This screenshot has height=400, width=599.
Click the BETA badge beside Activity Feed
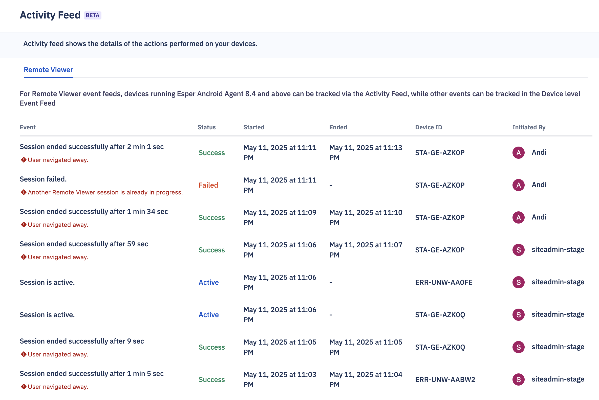tap(93, 15)
